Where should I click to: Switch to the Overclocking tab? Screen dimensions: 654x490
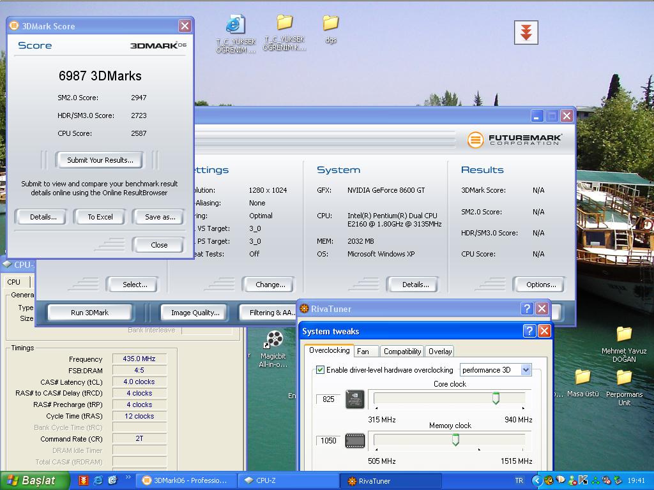pos(329,350)
